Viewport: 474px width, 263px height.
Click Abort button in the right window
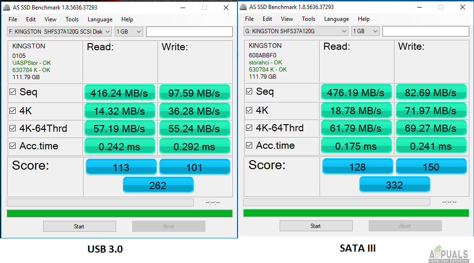coord(405,226)
